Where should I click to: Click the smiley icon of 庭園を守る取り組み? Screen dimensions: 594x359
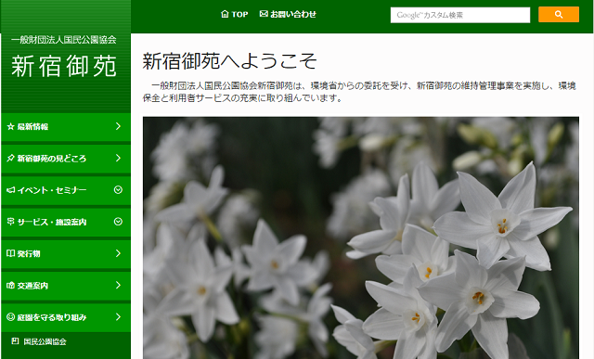coord(10,316)
